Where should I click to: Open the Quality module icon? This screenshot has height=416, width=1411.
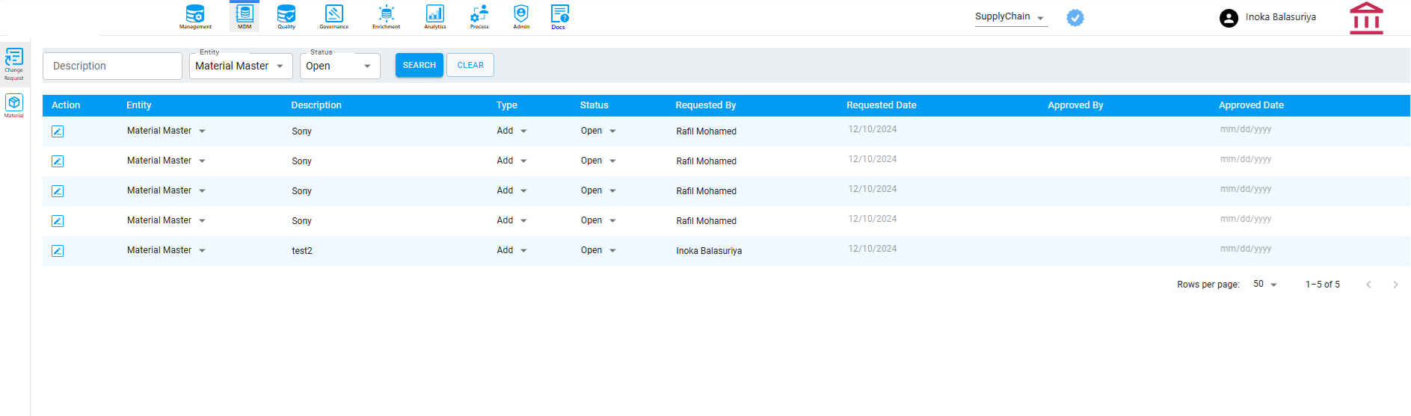[x=286, y=16]
